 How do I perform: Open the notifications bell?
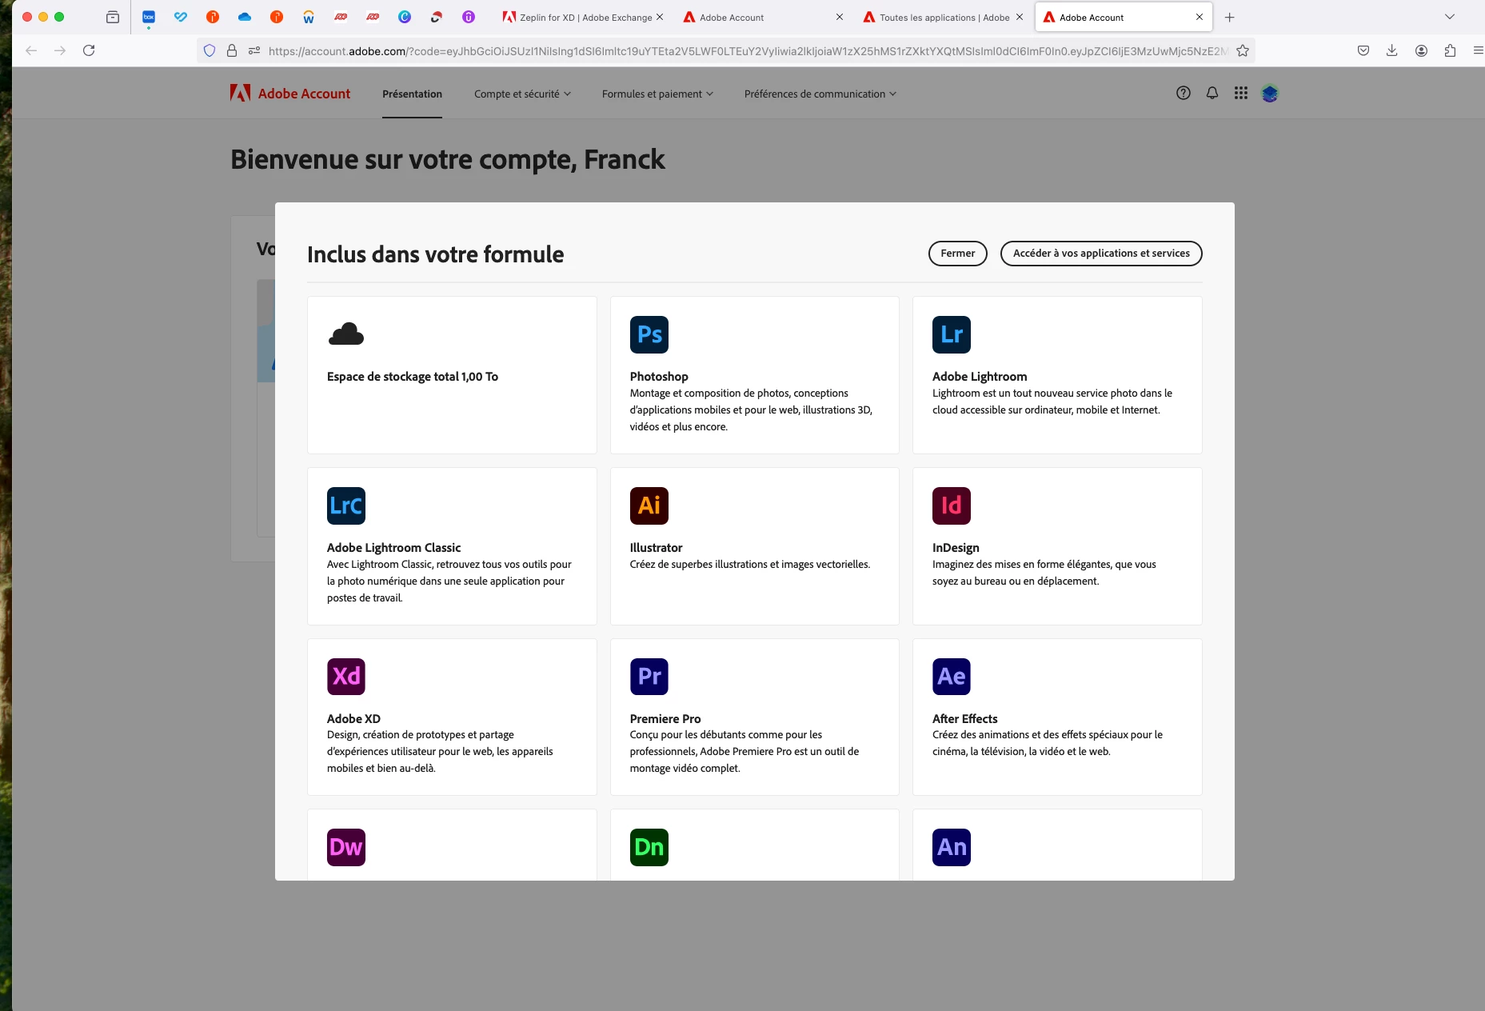1212,93
